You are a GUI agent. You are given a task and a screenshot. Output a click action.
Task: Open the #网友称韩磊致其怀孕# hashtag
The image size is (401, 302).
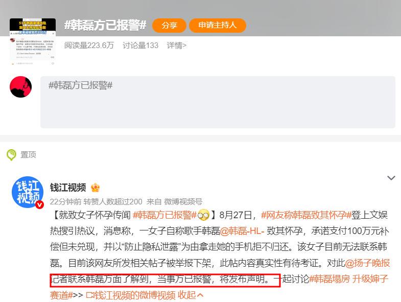(x=306, y=215)
